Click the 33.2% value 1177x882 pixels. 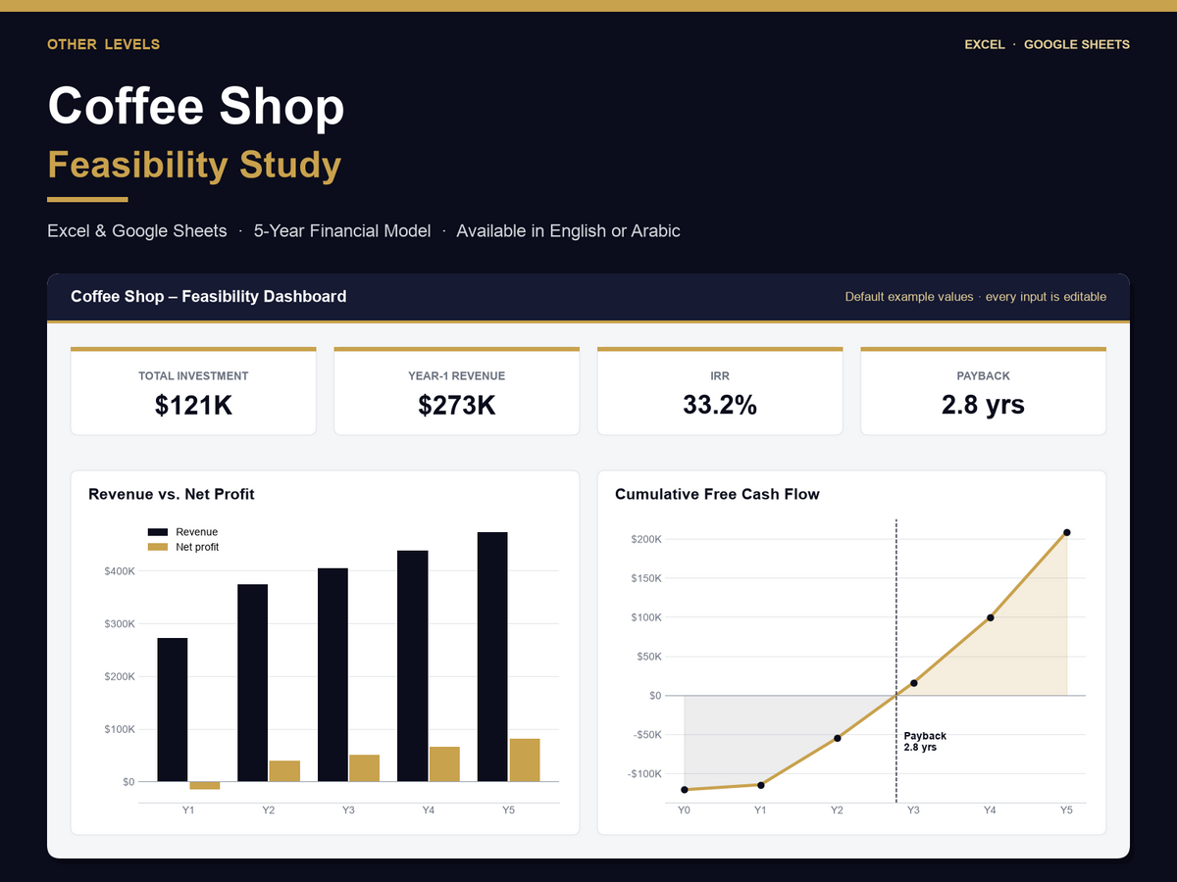pyautogui.click(x=720, y=405)
